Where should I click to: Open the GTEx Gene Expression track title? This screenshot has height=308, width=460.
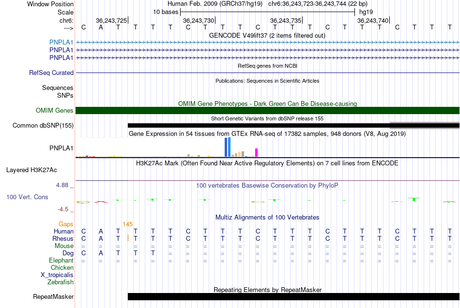267,134
